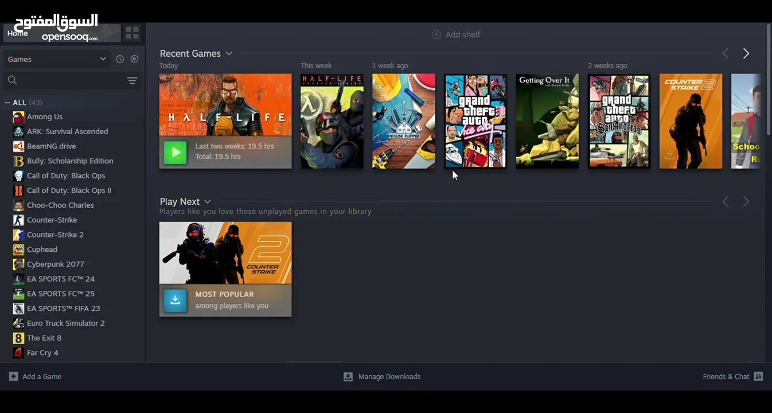This screenshot has width=772, height=413.
Task: Open the Getting Over It cover
Action: [x=547, y=121]
